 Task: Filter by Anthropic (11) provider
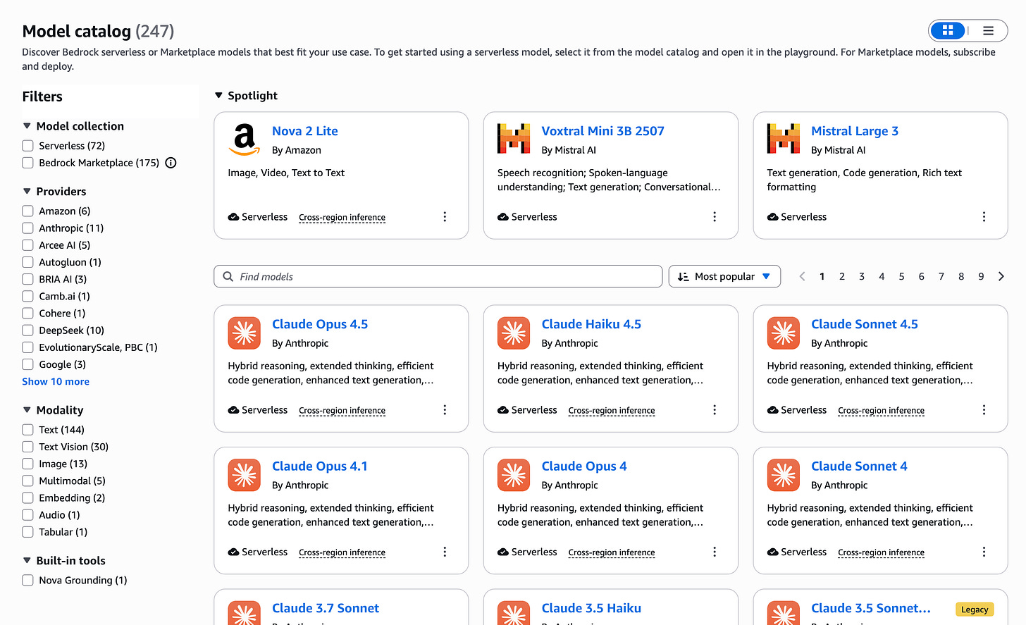coord(28,228)
